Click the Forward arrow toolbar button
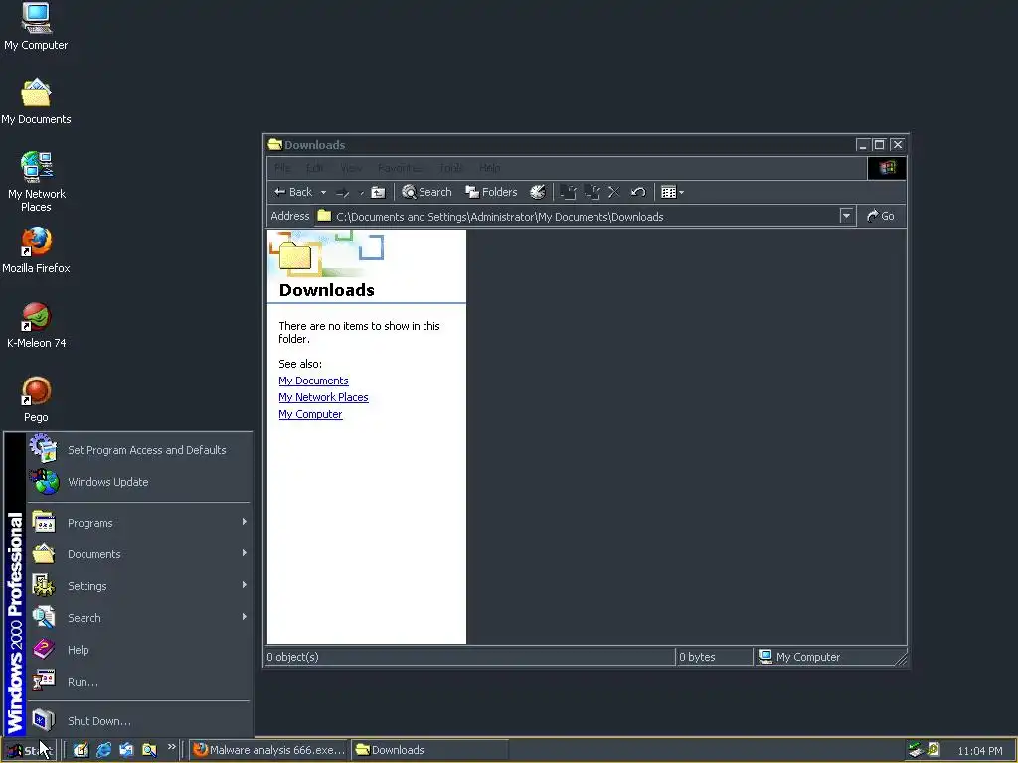The width and height of the screenshot is (1018, 763). (x=343, y=192)
